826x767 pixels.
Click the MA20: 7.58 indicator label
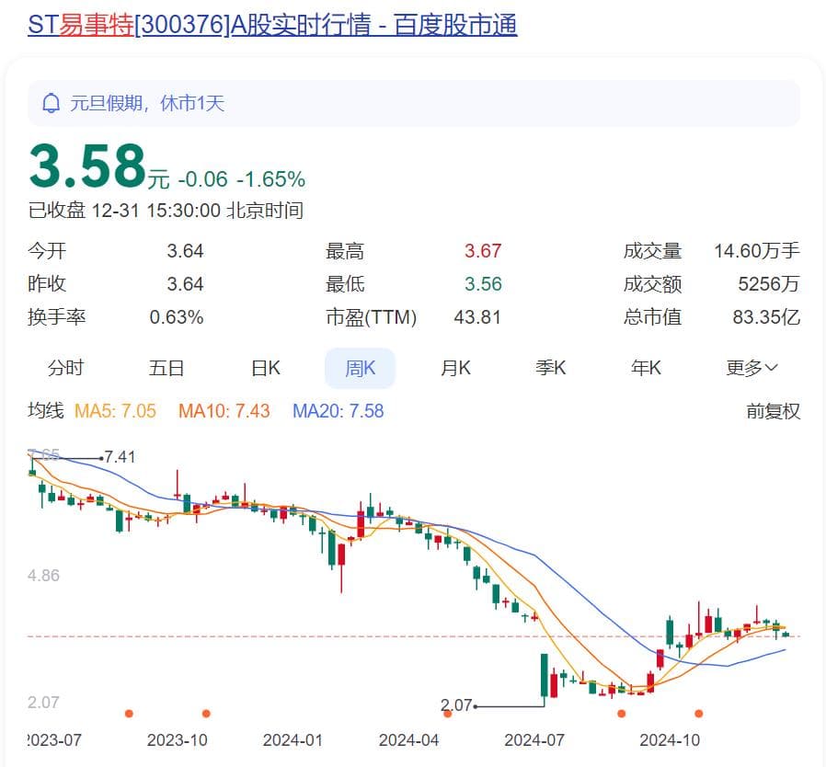(338, 411)
